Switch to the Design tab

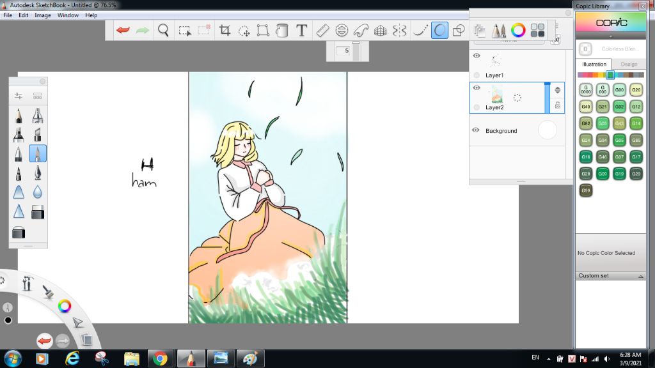pyautogui.click(x=629, y=65)
